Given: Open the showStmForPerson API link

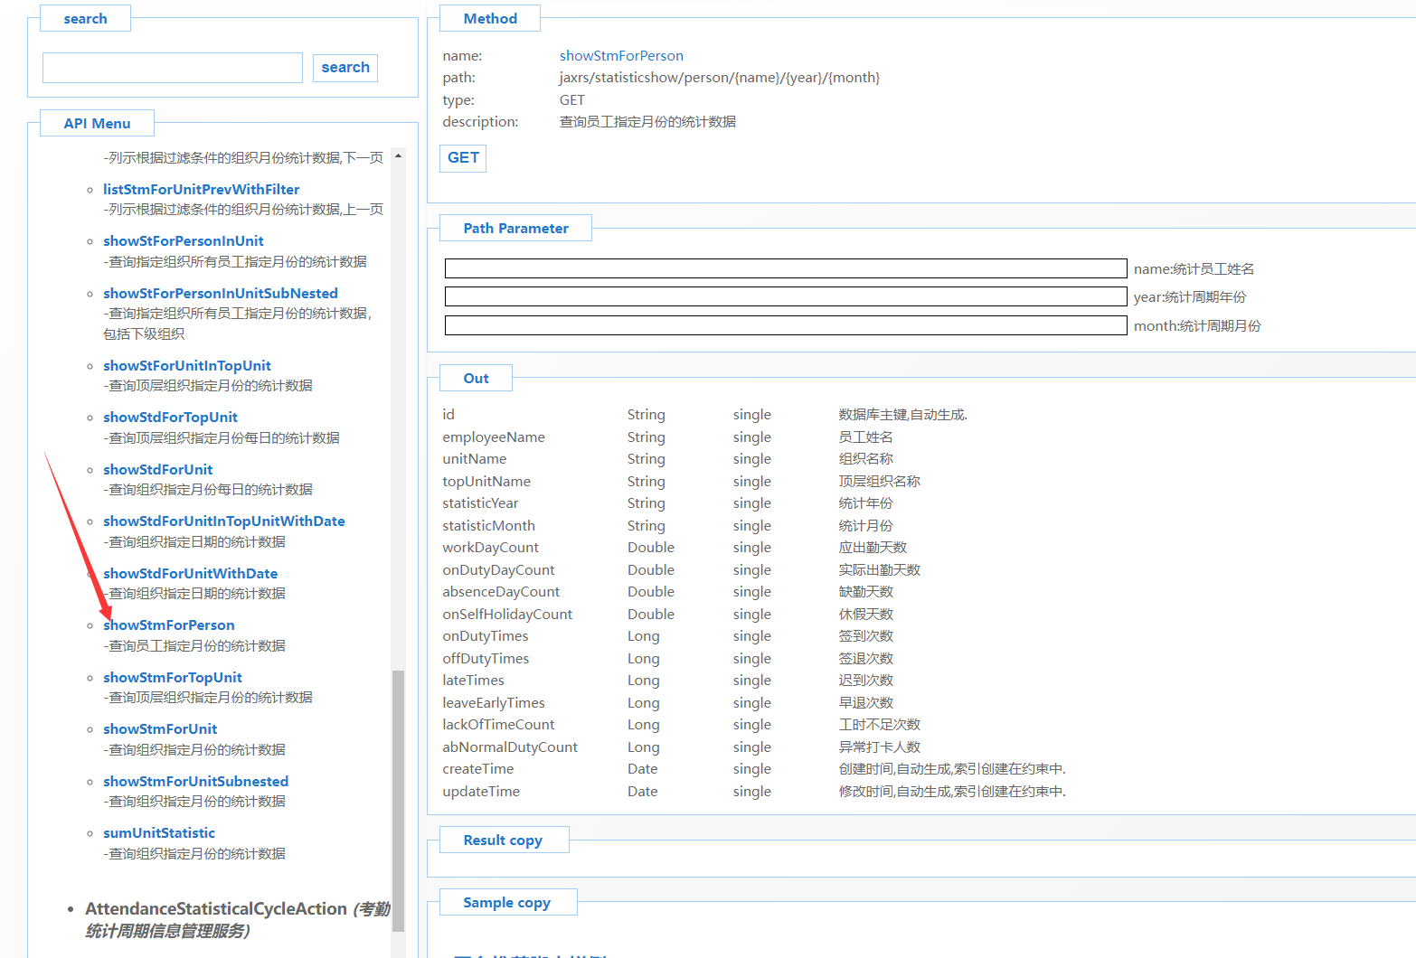Looking at the screenshot, I should tap(169, 625).
